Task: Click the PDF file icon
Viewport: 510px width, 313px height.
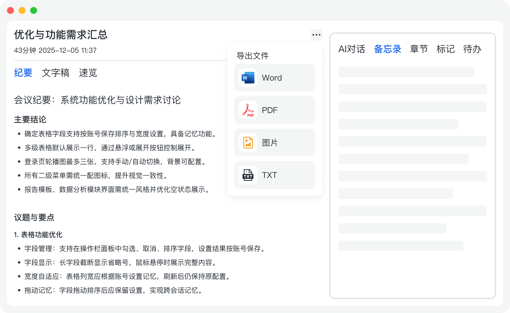Action: [x=248, y=110]
